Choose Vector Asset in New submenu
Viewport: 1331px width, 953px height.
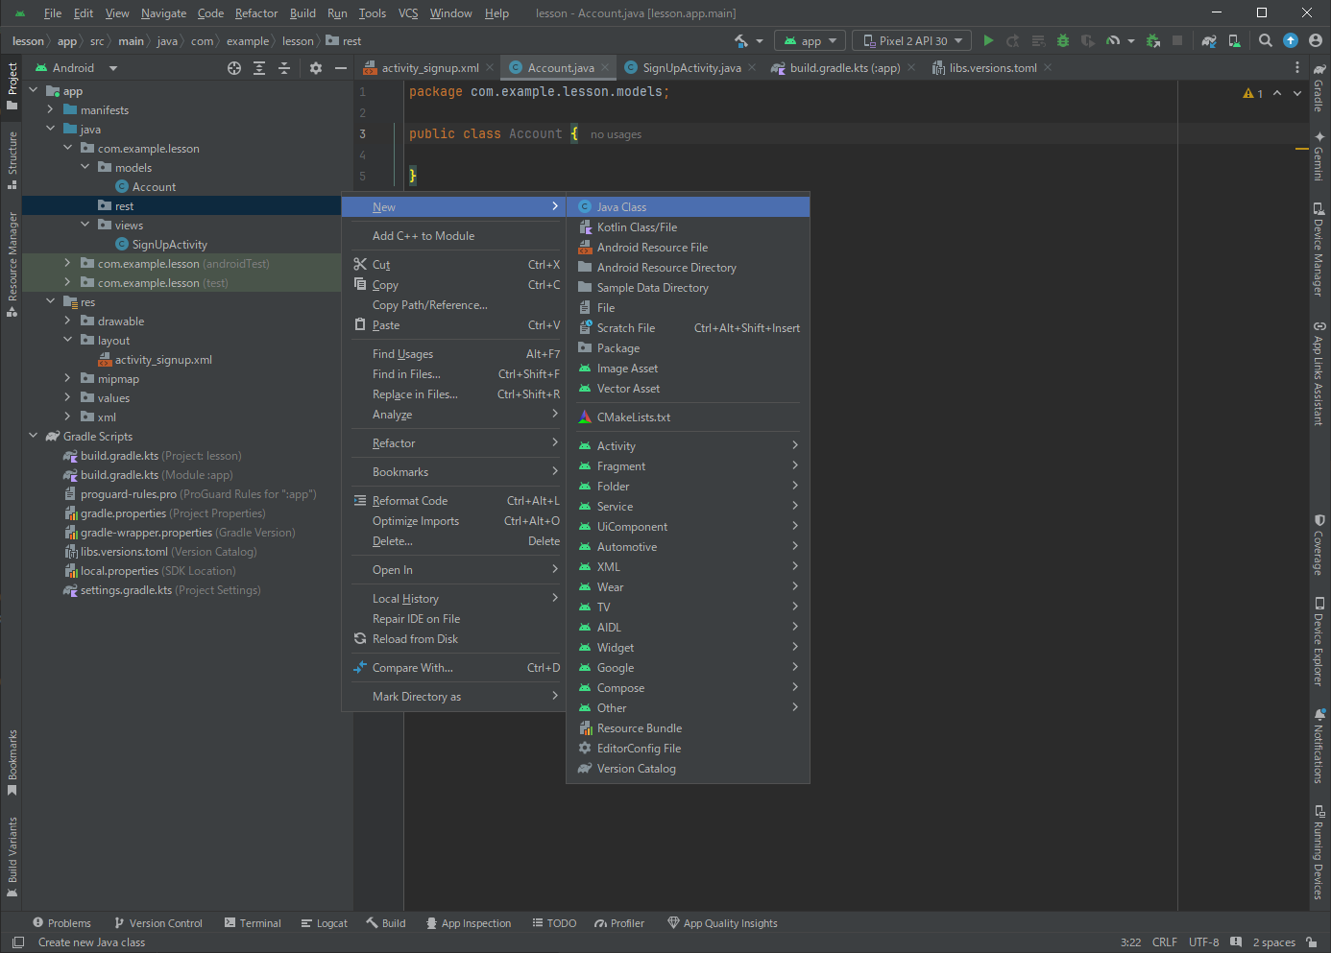(688, 389)
